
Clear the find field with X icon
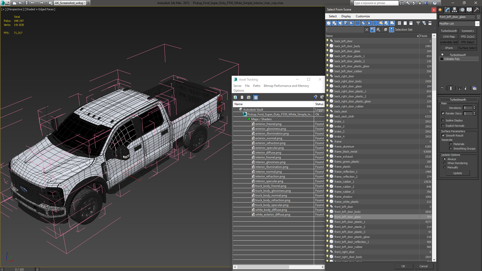[x=367, y=30]
